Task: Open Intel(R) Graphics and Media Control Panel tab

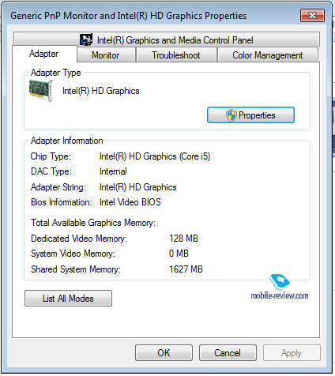Action: [x=167, y=39]
